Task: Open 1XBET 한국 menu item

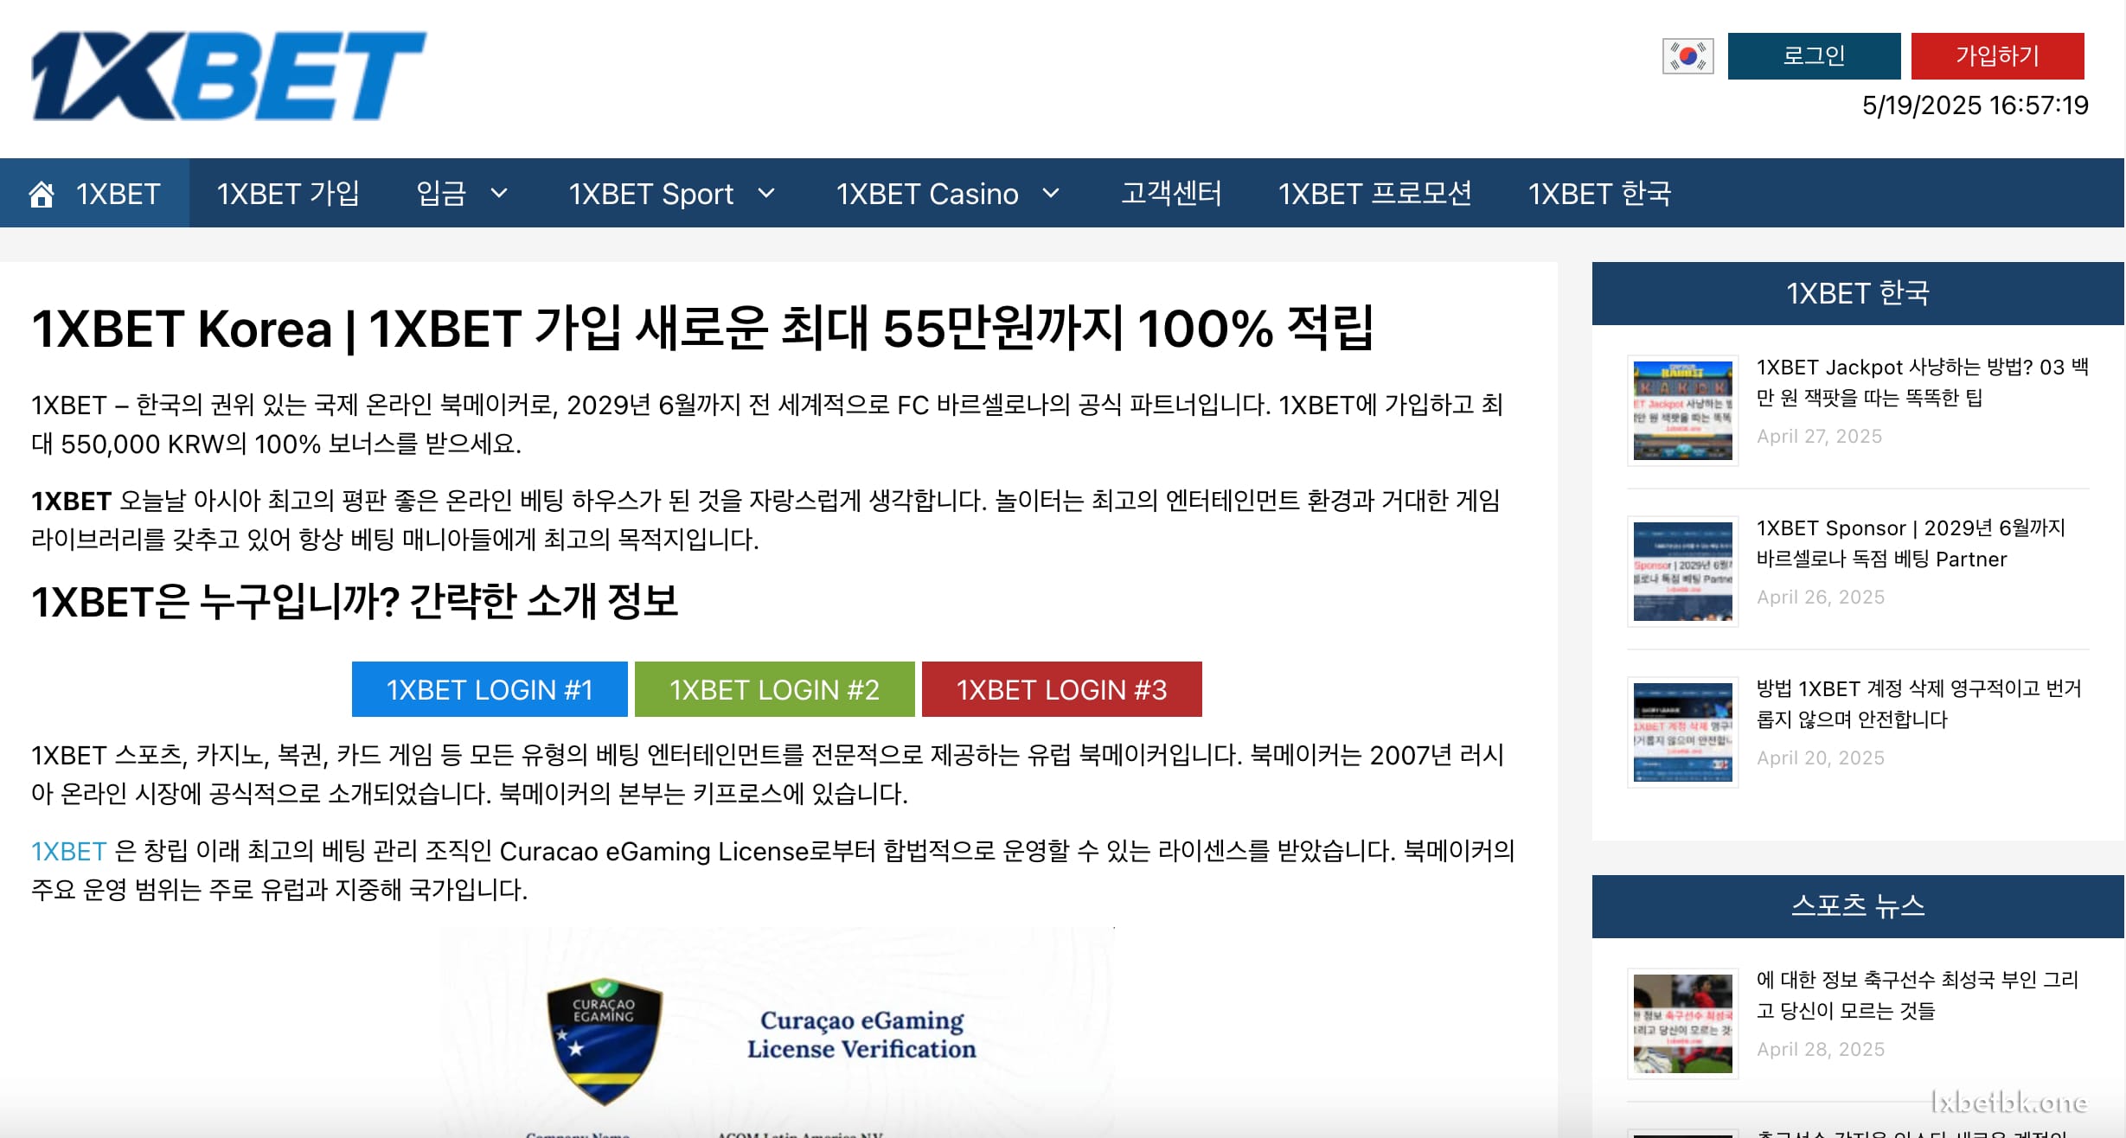Action: 1599,193
